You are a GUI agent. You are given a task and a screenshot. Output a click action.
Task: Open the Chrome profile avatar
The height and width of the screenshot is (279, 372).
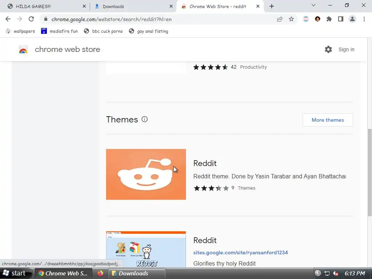pos(352,19)
